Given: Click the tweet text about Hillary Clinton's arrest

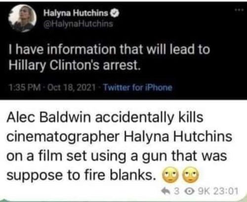Looking at the screenshot, I should (109, 57).
